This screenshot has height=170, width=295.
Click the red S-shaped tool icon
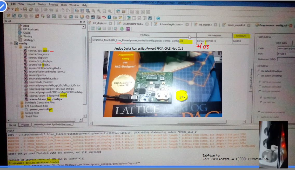[104, 17]
